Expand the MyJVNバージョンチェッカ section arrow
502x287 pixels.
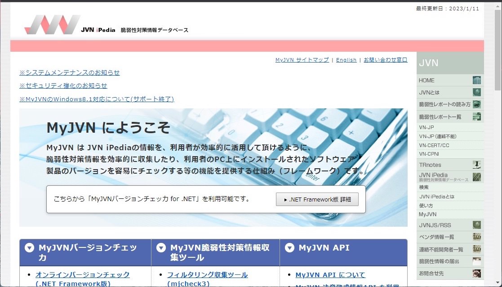point(30,247)
